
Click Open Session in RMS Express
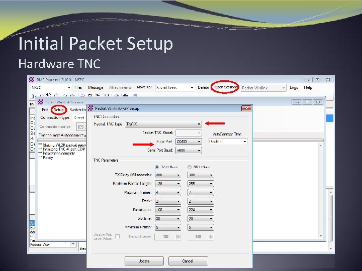pyautogui.click(x=226, y=87)
